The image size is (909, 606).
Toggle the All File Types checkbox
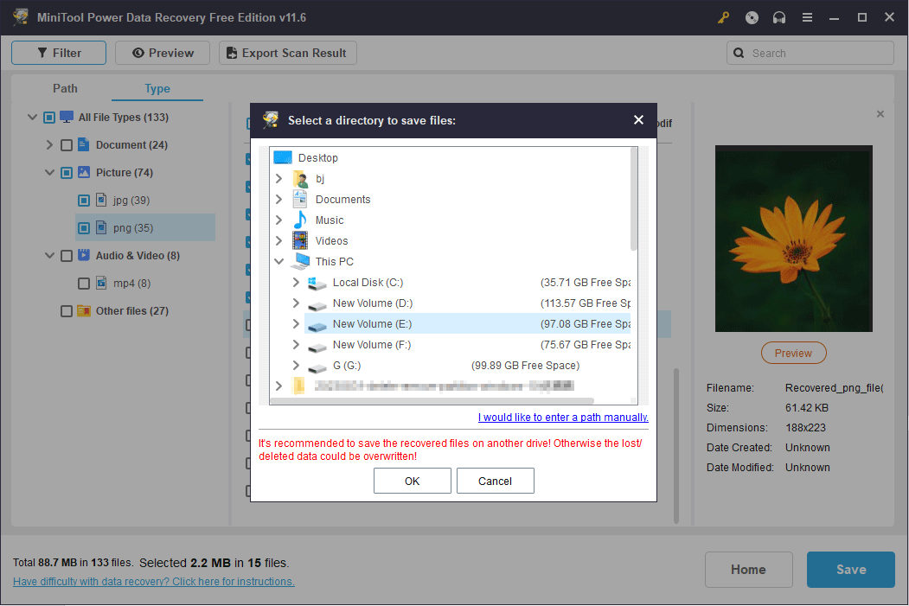tap(49, 118)
